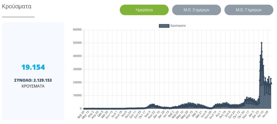Screen dimensions: 277x124
Task: Click the 10000 y-axis label
Action: (x=77, y=95)
